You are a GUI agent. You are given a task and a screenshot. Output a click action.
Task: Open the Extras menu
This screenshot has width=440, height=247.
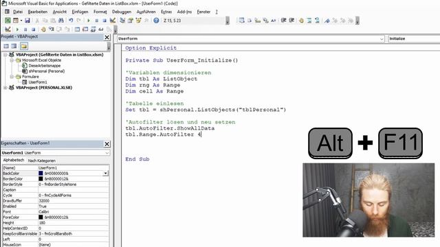166,12
